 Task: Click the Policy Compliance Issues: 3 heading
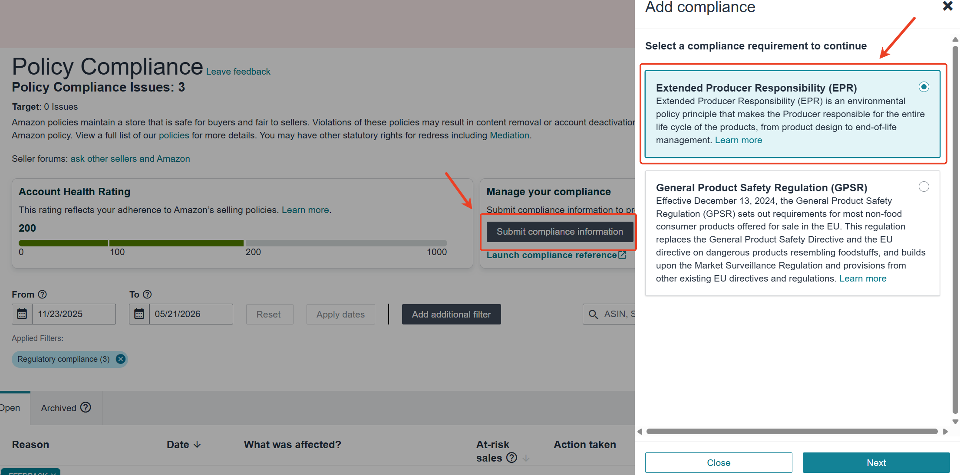point(98,87)
